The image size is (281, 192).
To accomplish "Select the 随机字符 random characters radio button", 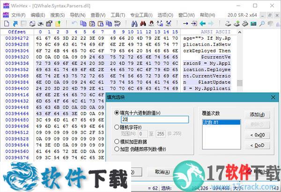I will (117, 127).
